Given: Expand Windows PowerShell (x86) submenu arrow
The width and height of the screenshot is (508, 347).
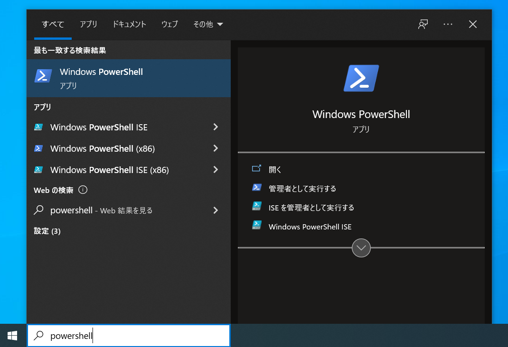Looking at the screenshot, I should coord(216,148).
